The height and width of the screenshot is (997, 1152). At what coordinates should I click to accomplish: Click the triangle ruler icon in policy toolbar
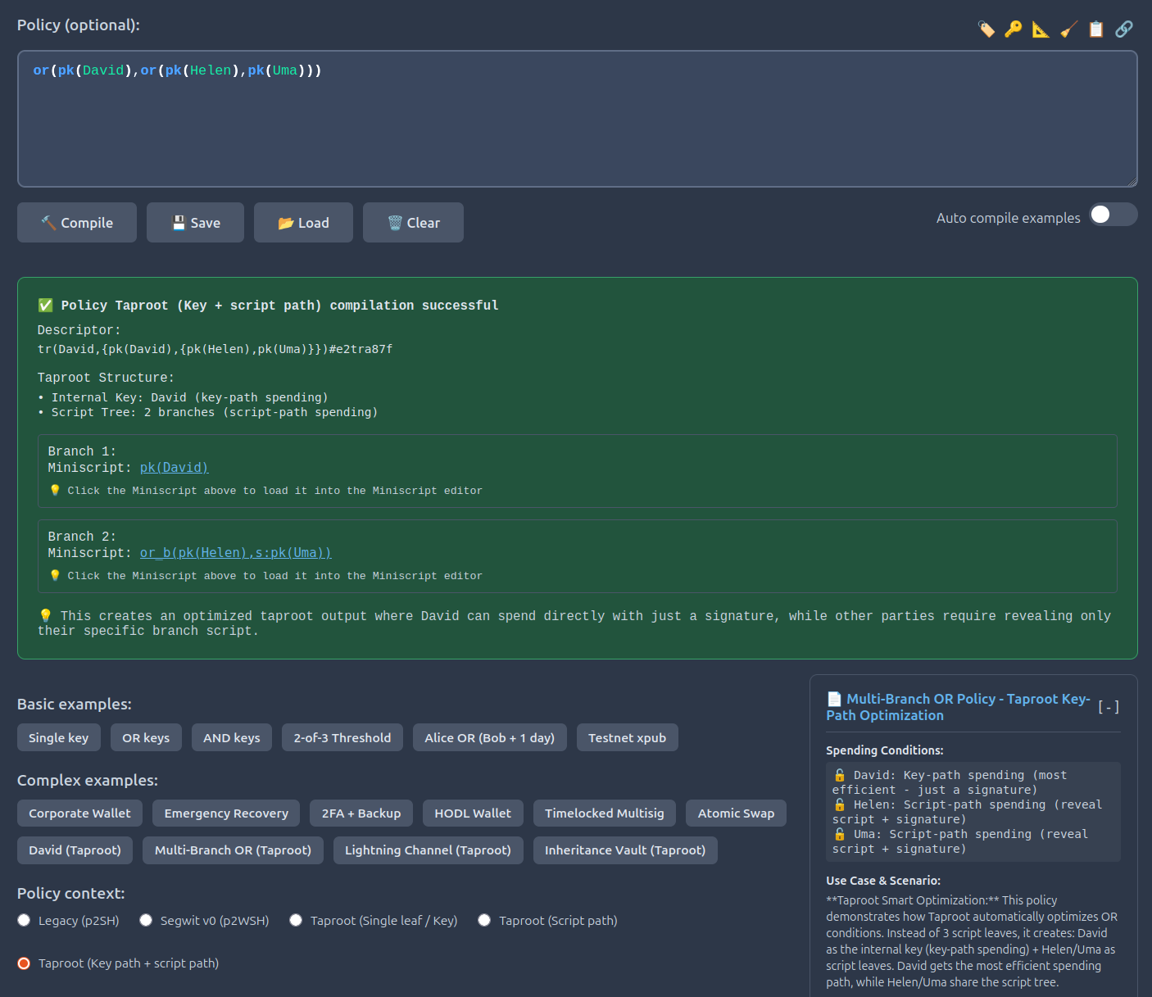1041,29
